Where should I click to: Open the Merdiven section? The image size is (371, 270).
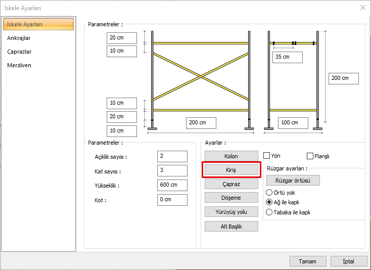19,65
